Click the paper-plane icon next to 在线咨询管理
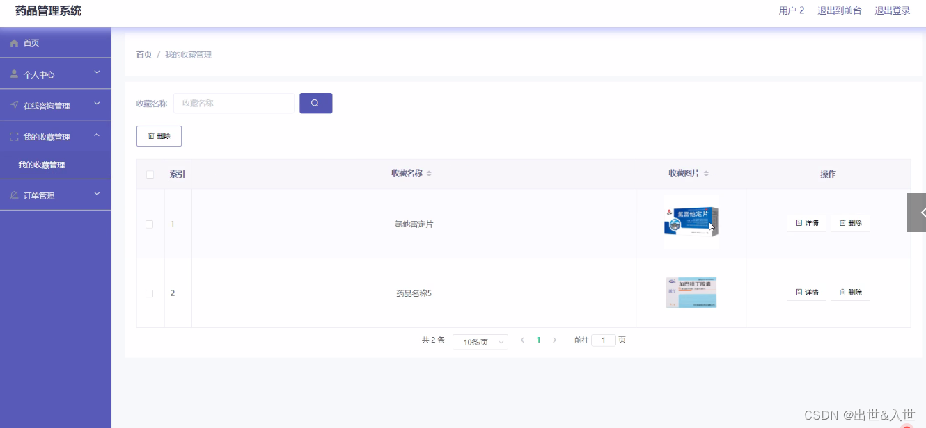Viewport: 926px width, 428px height. pos(14,106)
